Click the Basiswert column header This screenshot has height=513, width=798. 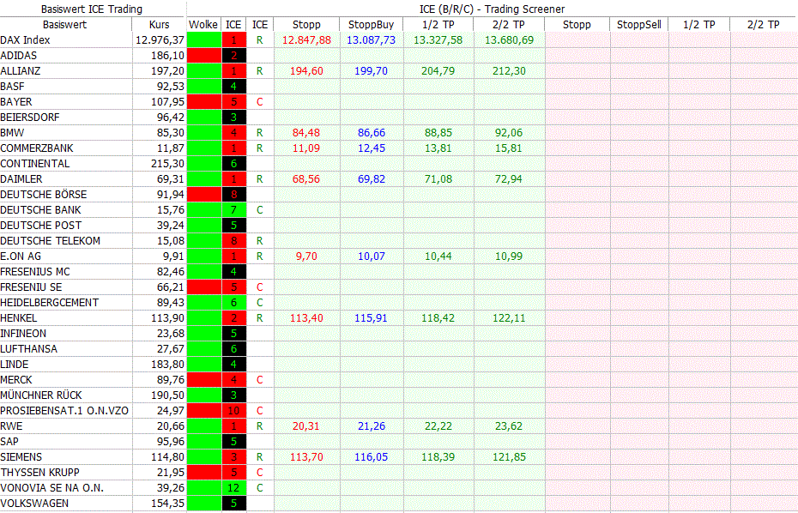tap(64, 24)
